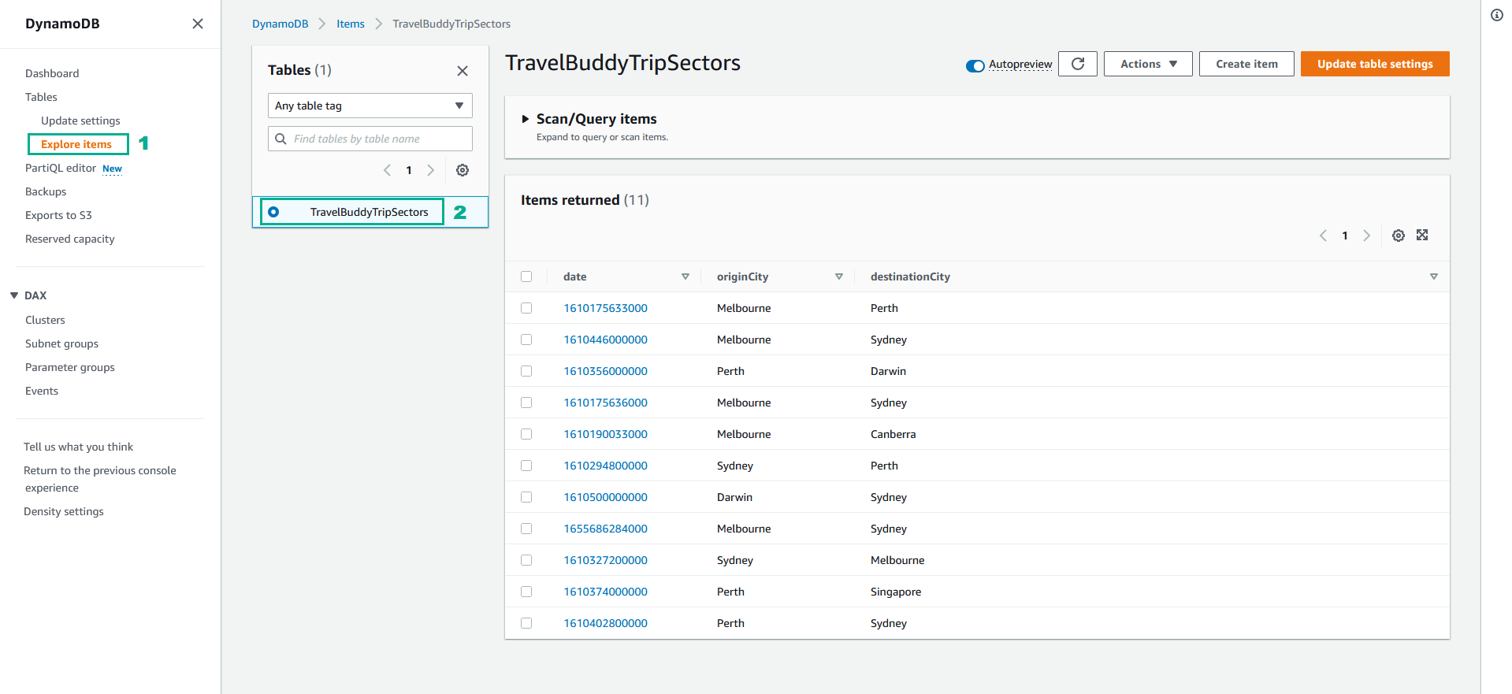Focus the Find tables by table name field

[370, 139]
